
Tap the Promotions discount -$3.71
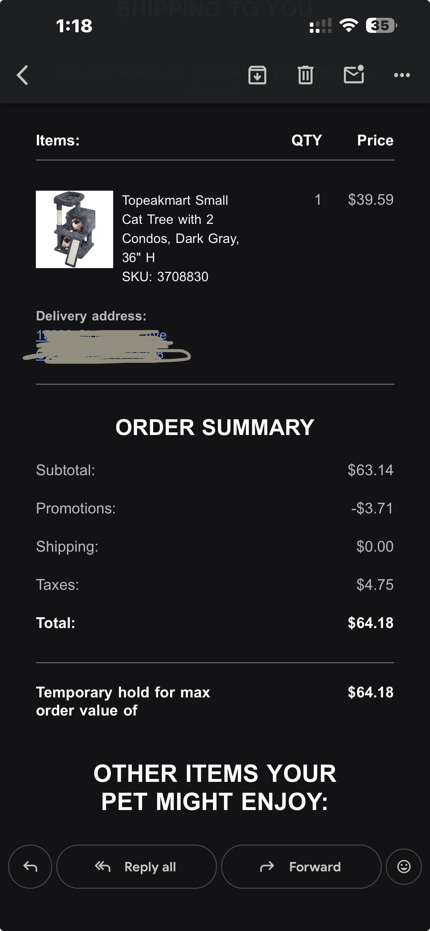(372, 508)
